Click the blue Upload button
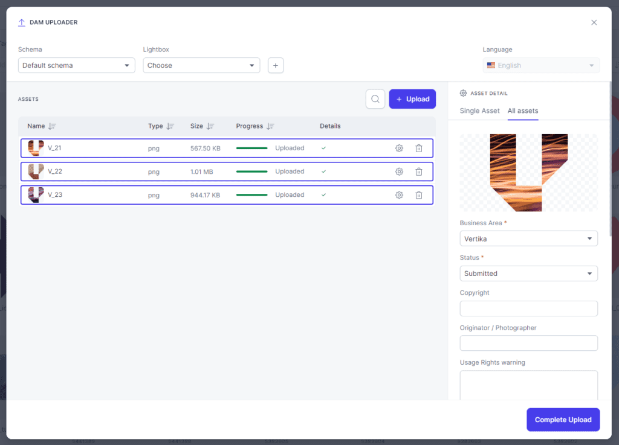Viewport: 619px width, 445px height. [412, 99]
